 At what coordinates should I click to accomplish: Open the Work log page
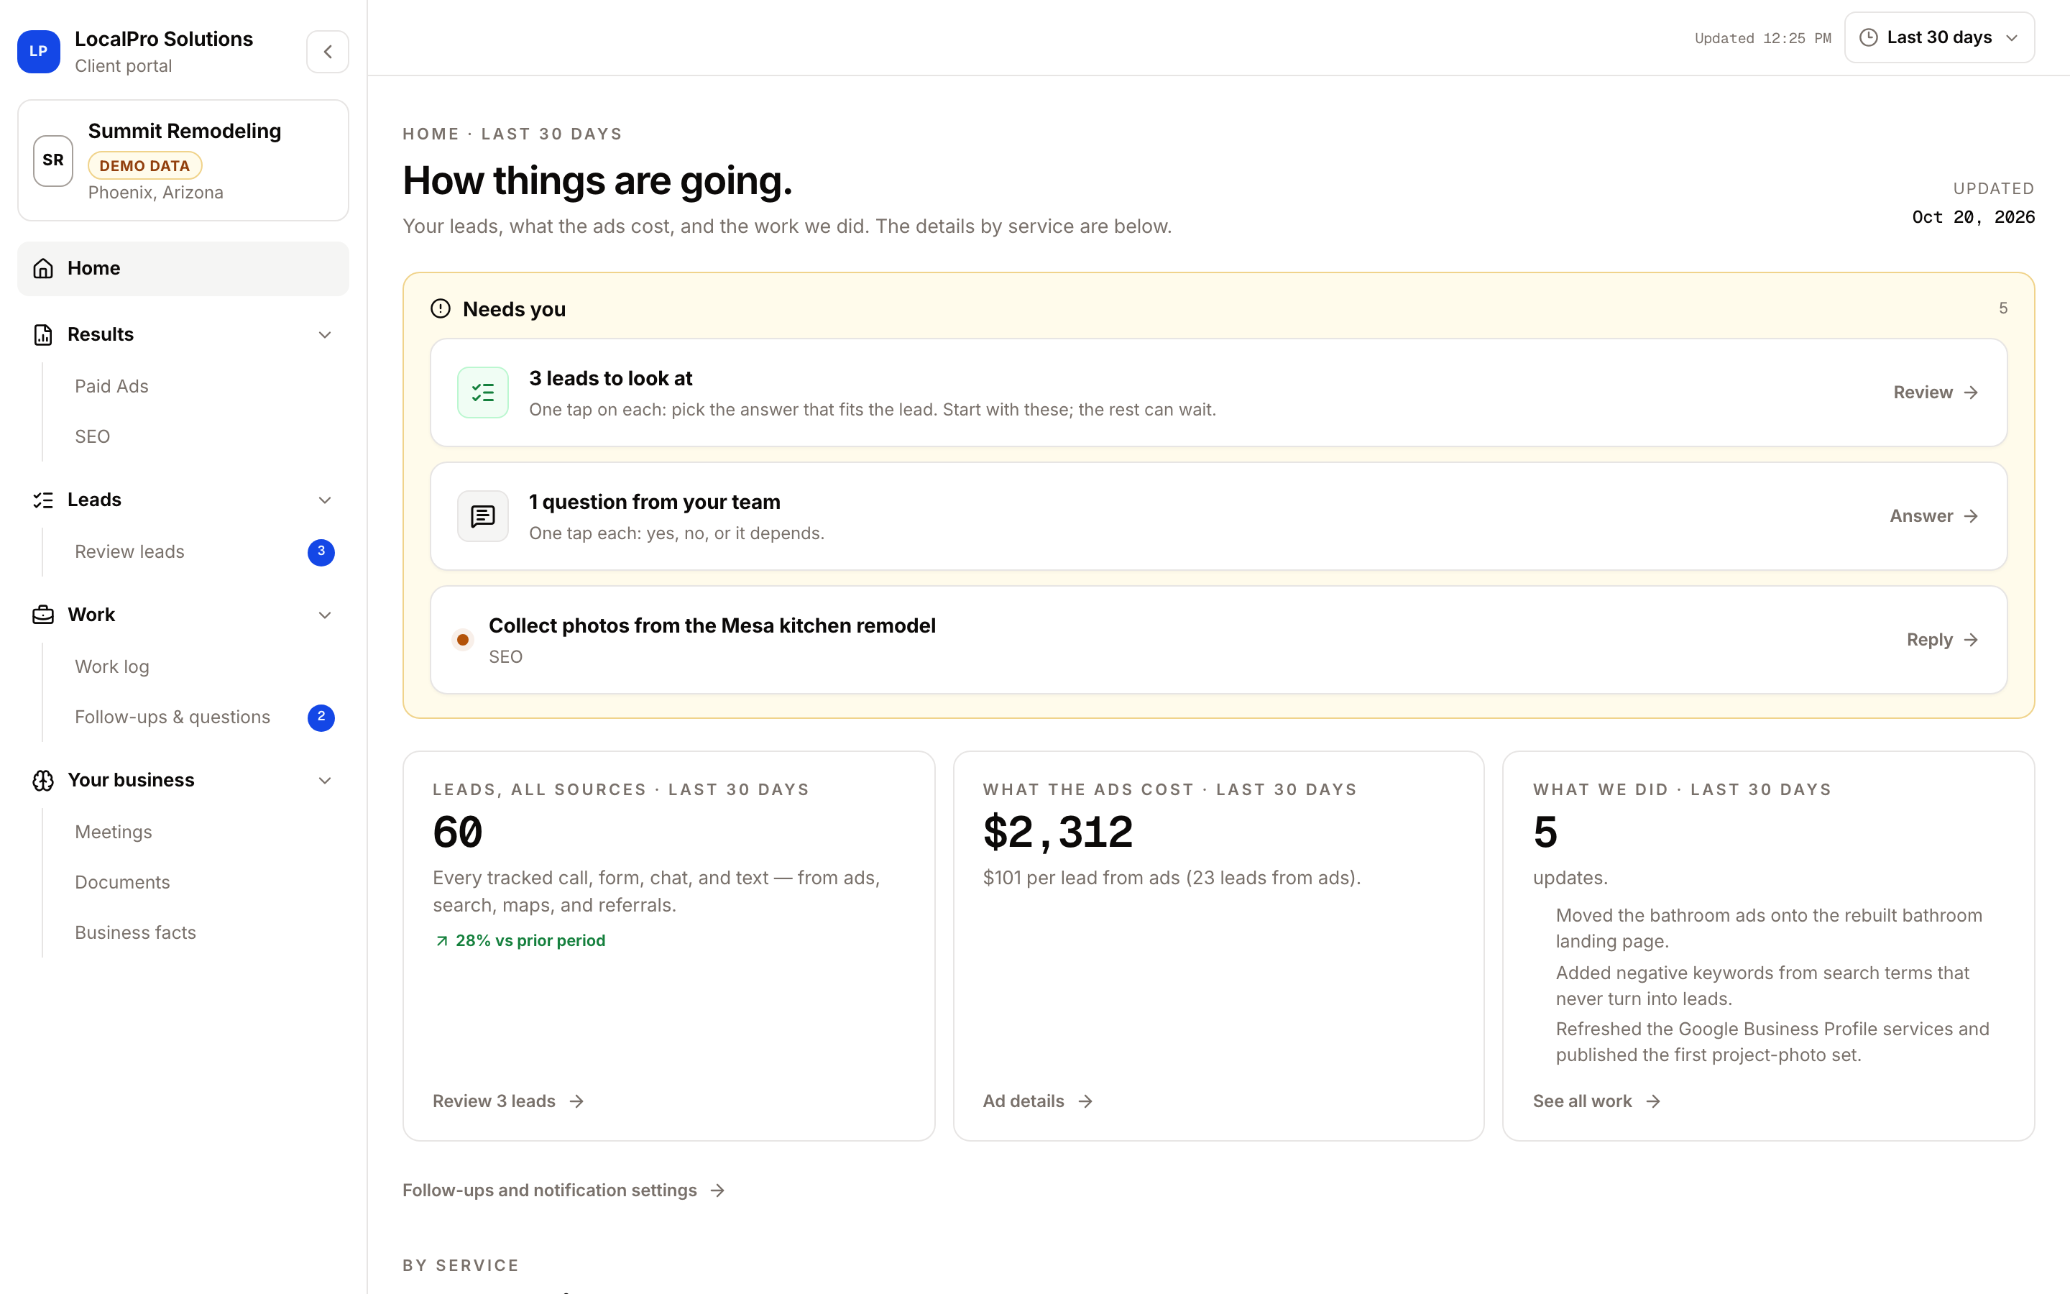(x=112, y=666)
